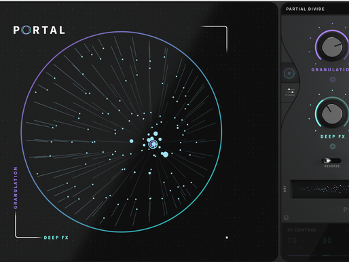This screenshot has width=349, height=262.
Task: Click the small white square dot at bottom
Action: click(x=227, y=238)
